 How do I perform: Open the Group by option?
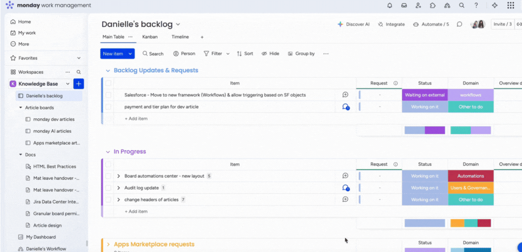click(301, 54)
